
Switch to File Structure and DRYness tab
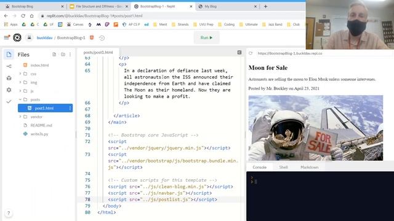click(x=98, y=6)
